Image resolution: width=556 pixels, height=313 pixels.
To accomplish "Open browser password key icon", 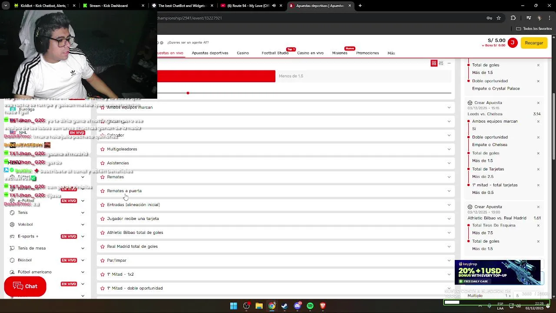I will tap(489, 18).
